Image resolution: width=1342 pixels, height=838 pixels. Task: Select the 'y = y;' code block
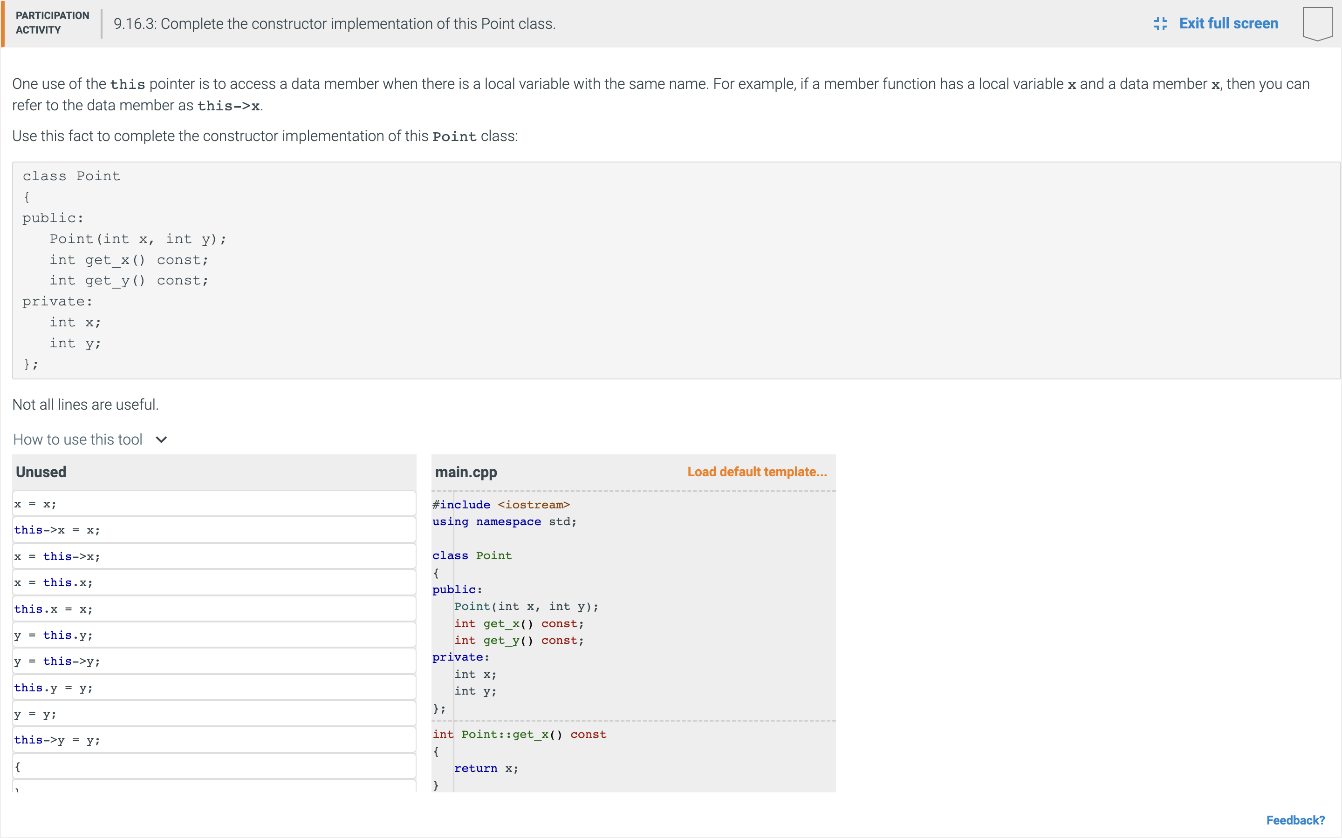point(213,714)
